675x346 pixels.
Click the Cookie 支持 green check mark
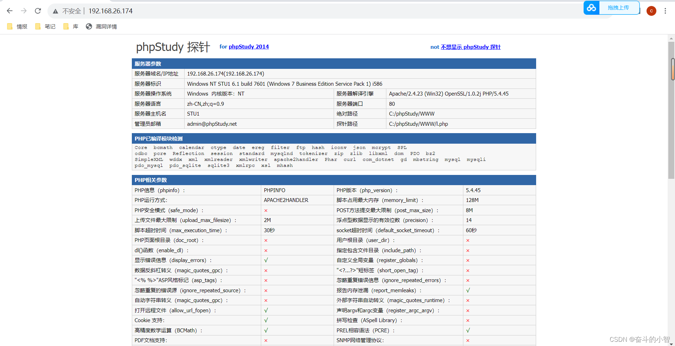click(x=266, y=320)
